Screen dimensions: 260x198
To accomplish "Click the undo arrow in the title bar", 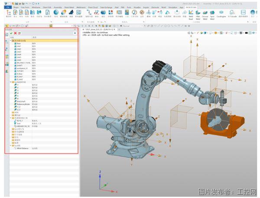I will [26, 3].
